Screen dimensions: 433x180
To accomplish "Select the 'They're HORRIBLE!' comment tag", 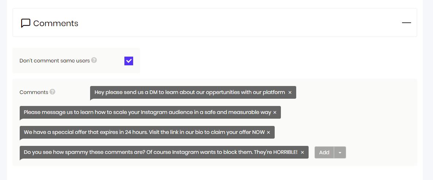I will coord(161,152).
